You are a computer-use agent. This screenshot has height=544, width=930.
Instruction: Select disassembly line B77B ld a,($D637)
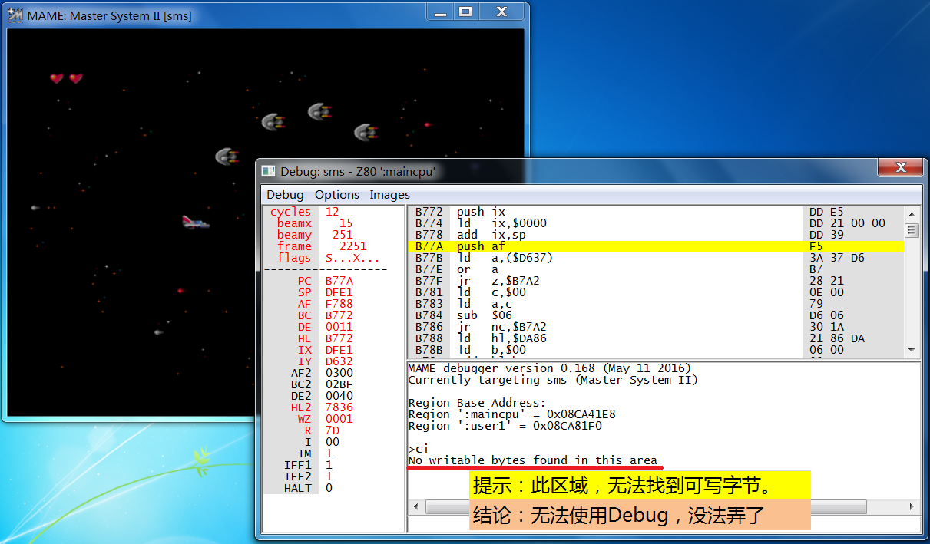click(656, 258)
